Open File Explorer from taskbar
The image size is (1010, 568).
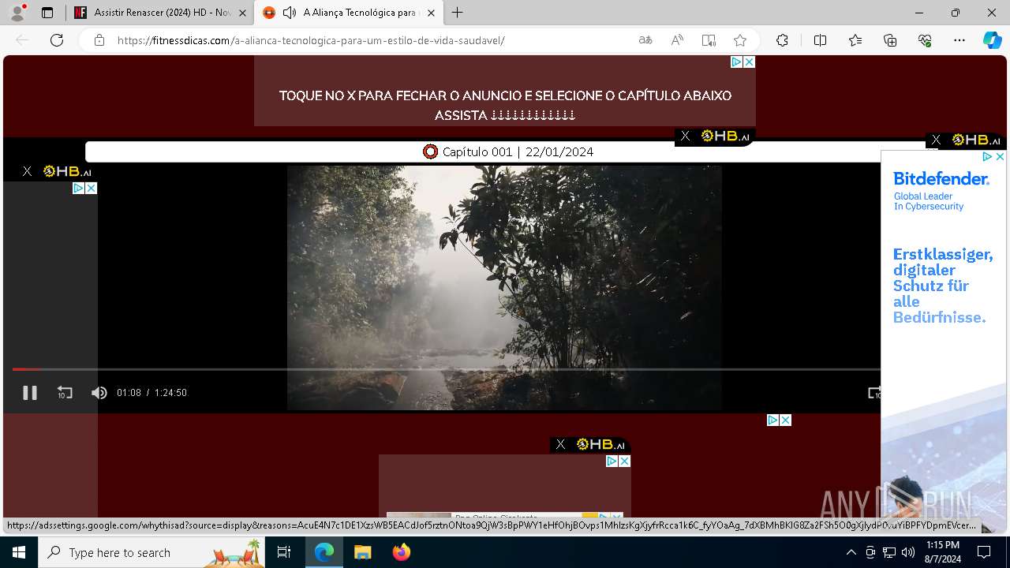pyautogui.click(x=362, y=552)
